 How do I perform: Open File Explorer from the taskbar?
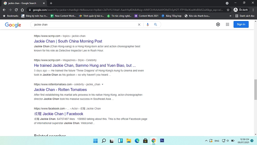129,140
